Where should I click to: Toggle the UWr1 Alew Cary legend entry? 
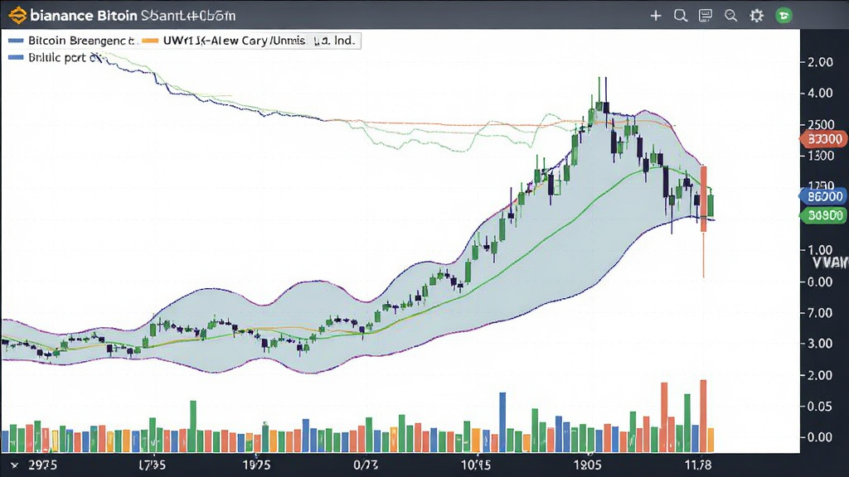[x=249, y=41]
